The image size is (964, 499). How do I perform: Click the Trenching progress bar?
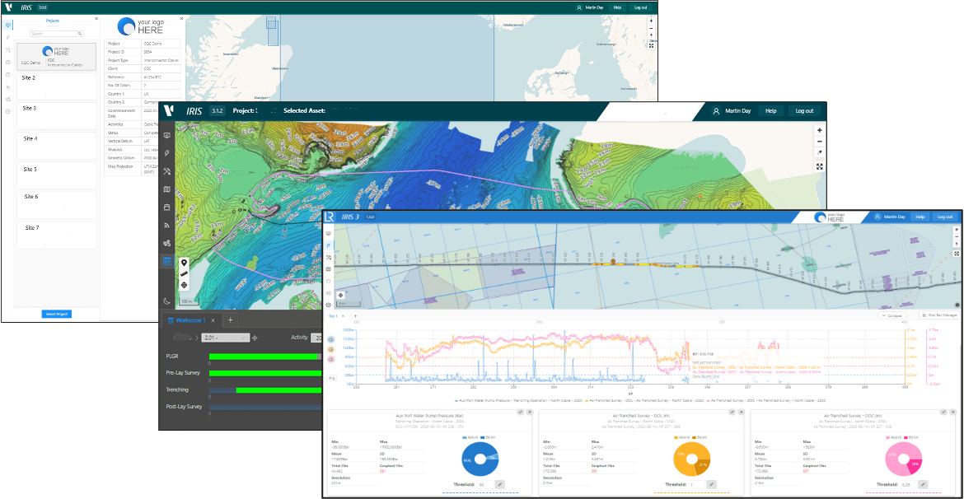(265, 389)
